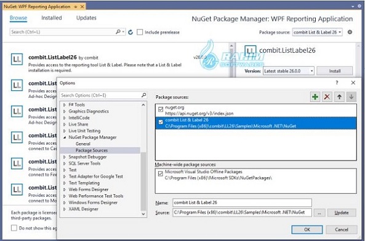Open the Package source dropdown

[x=317, y=32]
